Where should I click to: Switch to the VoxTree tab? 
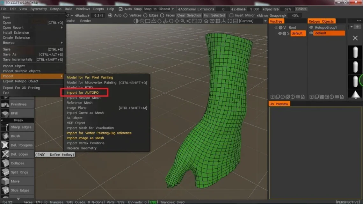click(276, 21)
